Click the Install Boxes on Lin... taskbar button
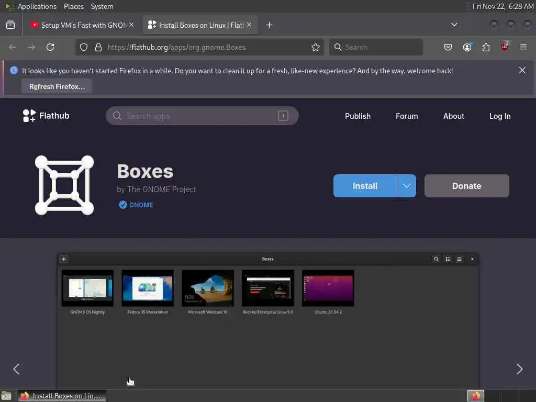Screen dimensions: 536x402 coord(62,396)
